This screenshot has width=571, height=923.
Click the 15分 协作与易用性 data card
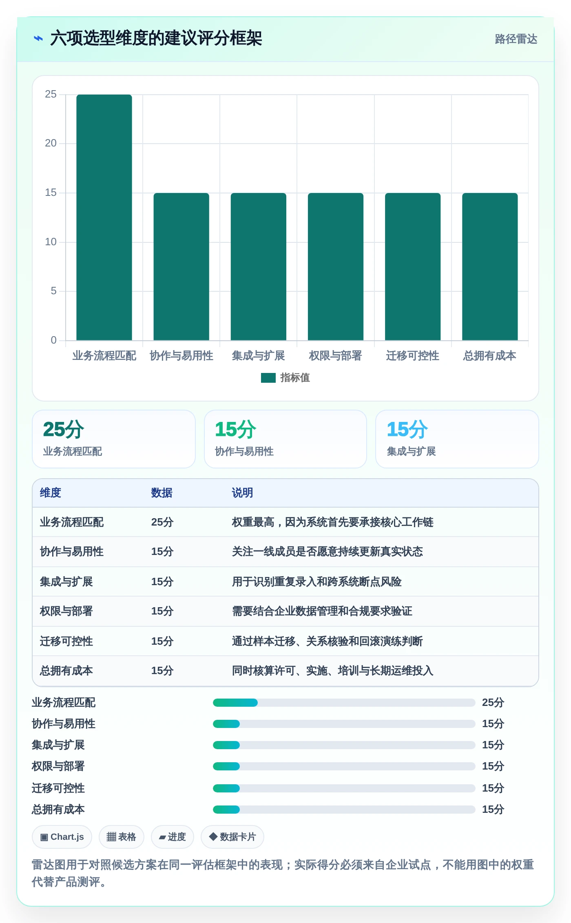pos(285,439)
